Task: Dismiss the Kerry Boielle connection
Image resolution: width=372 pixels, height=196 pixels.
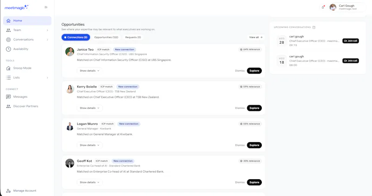Action: [239, 108]
